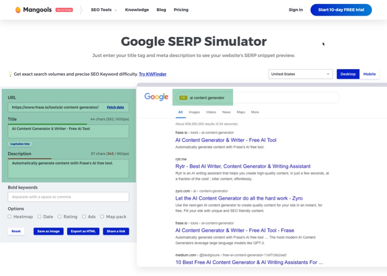Image resolution: width=387 pixels, height=276 pixels.
Task: Check the Rating option
Action: pyautogui.click(x=60, y=217)
